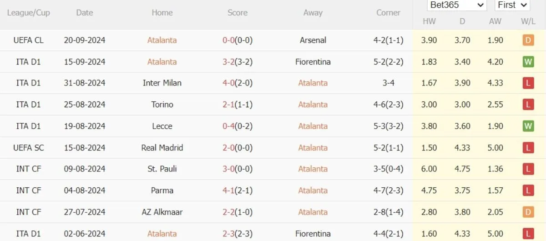The width and height of the screenshot is (546, 241).
Task: Click the Score column header
Action: pos(238,13)
